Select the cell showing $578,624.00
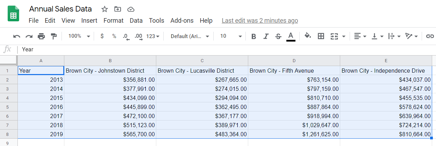 pyautogui.click(x=386, y=107)
